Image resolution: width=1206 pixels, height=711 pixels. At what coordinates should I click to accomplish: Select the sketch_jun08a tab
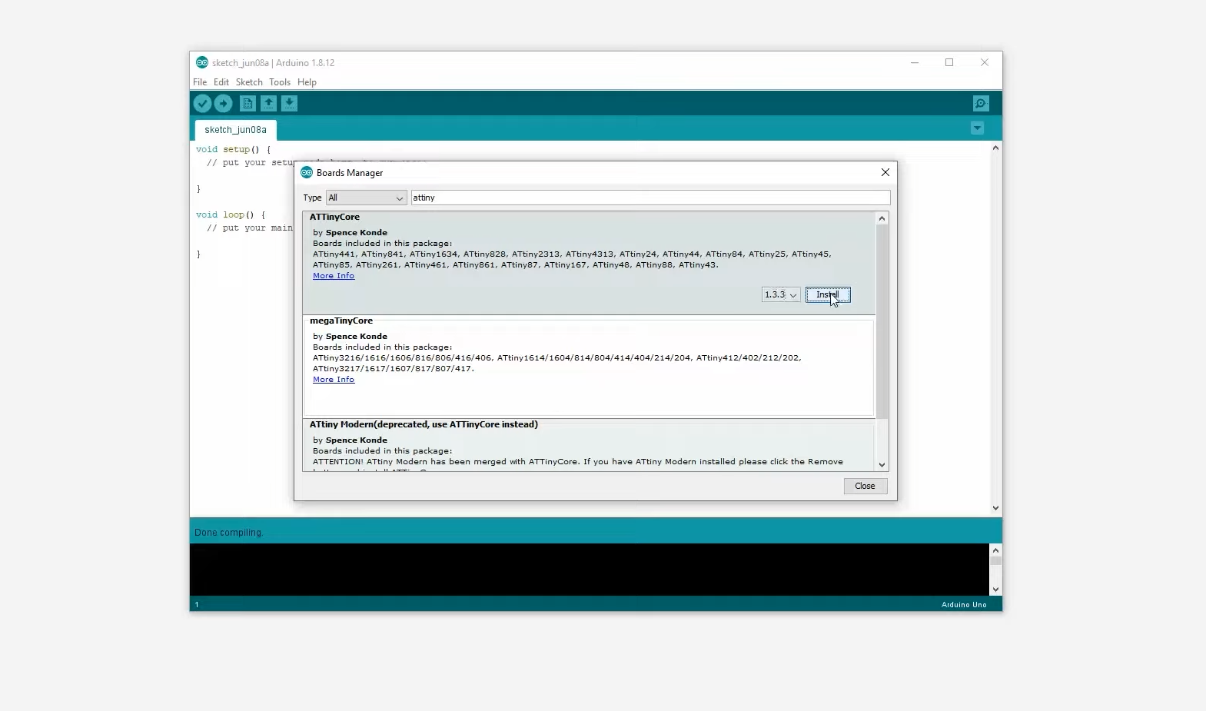point(235,130)
